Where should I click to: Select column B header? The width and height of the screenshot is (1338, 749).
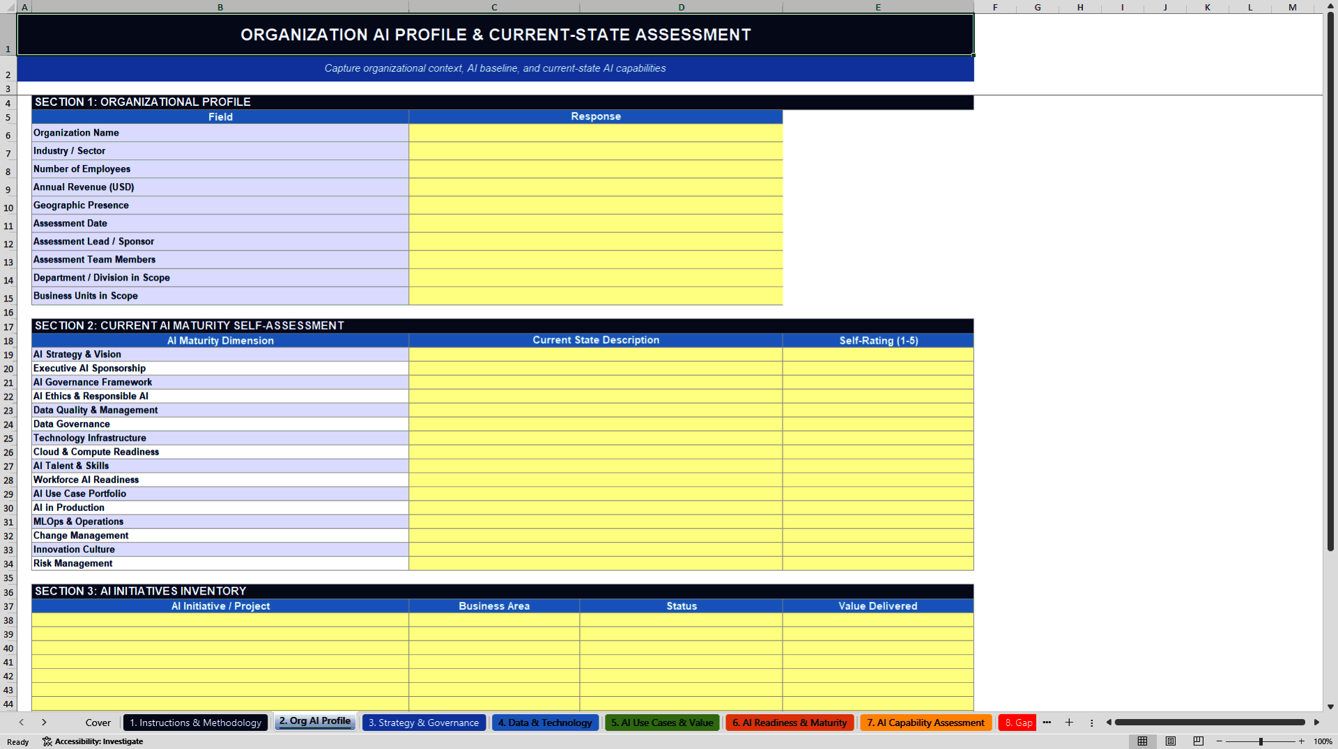(x=220, y=7)
